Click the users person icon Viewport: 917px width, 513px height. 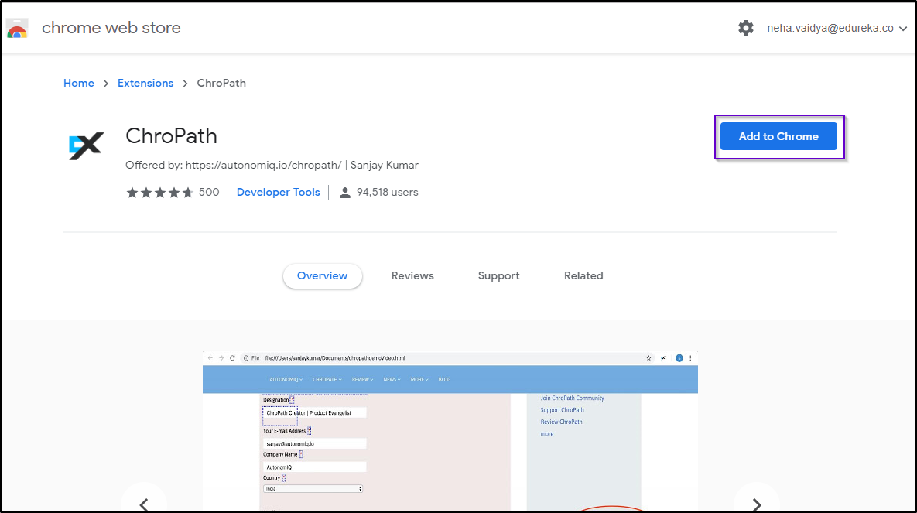(x=345, y=193)
